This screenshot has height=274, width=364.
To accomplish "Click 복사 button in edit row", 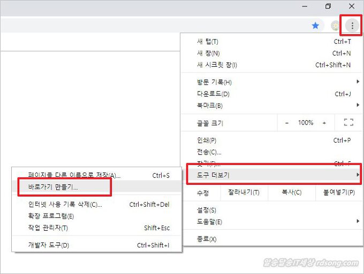I will click(291, 192).
